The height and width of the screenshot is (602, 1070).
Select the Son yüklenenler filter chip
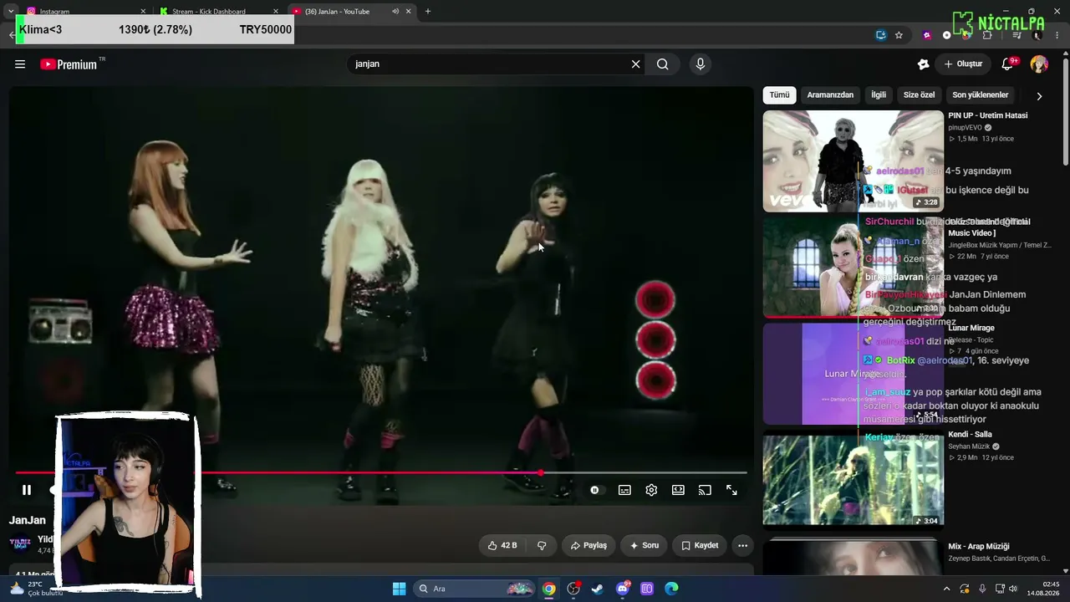tap(980, 95)
